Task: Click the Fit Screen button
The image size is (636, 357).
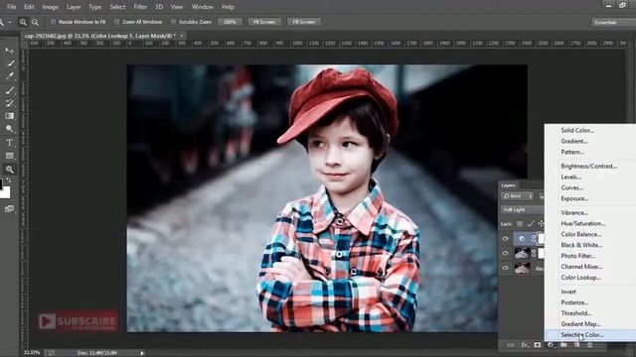Action: coord(264,22)
